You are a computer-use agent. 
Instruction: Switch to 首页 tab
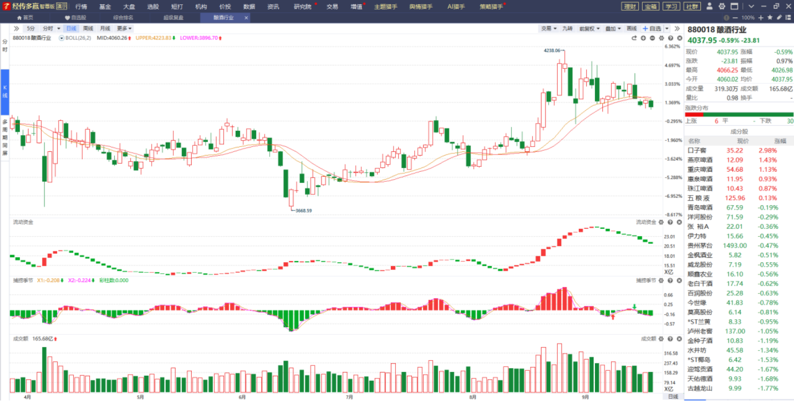pos(25,18)
